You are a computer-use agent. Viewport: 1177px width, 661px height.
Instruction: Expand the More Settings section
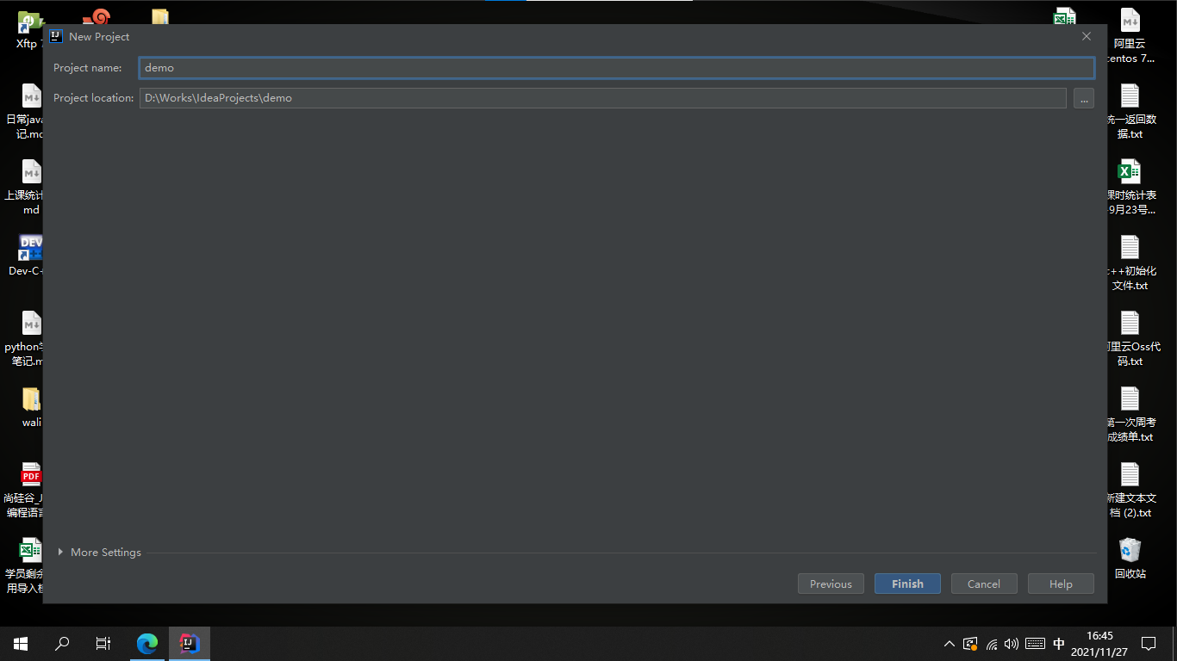coord(99,553)
